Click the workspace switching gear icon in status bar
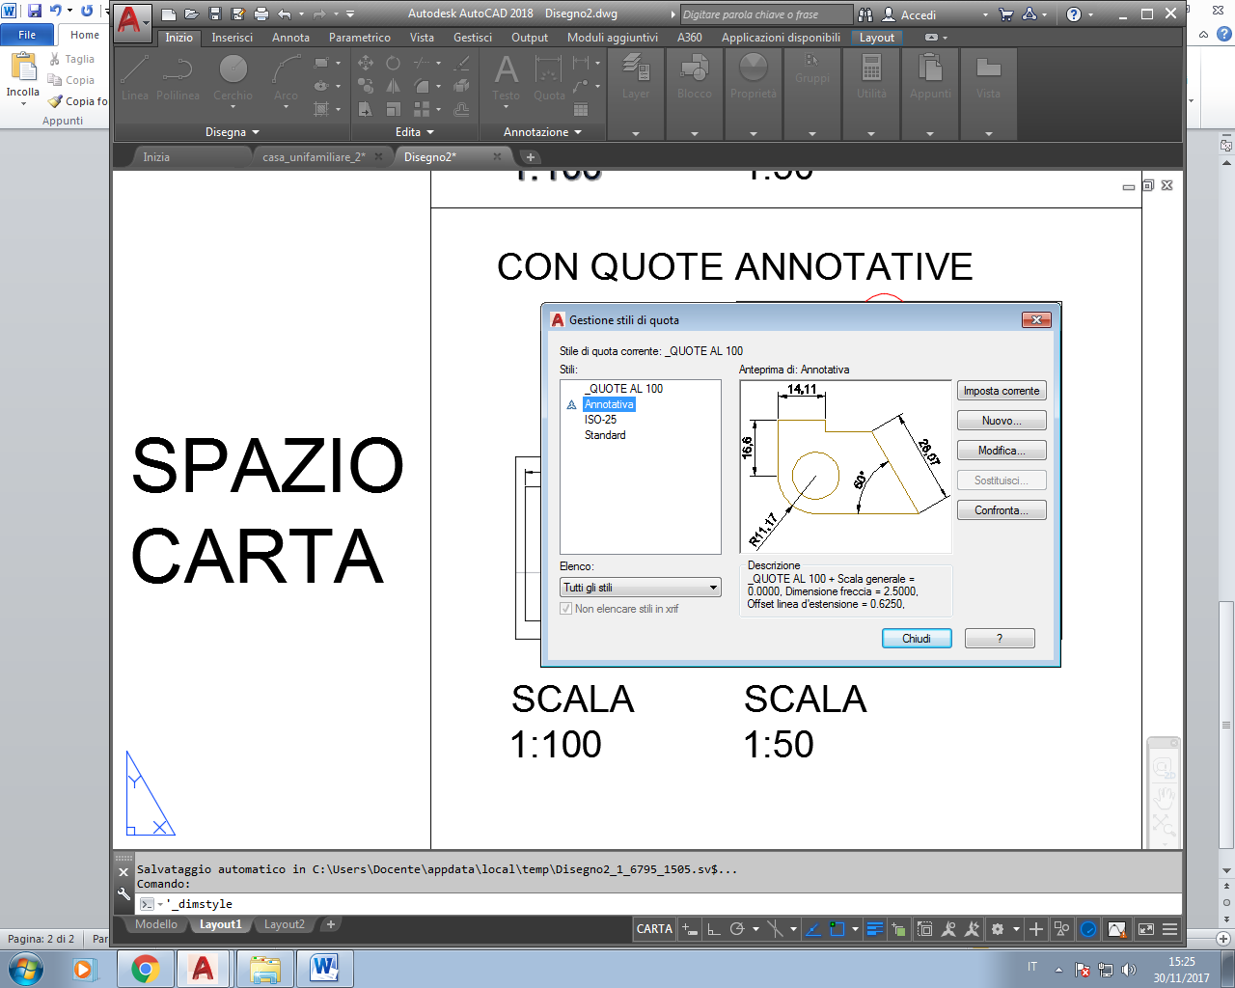 [x=998, y=929]
